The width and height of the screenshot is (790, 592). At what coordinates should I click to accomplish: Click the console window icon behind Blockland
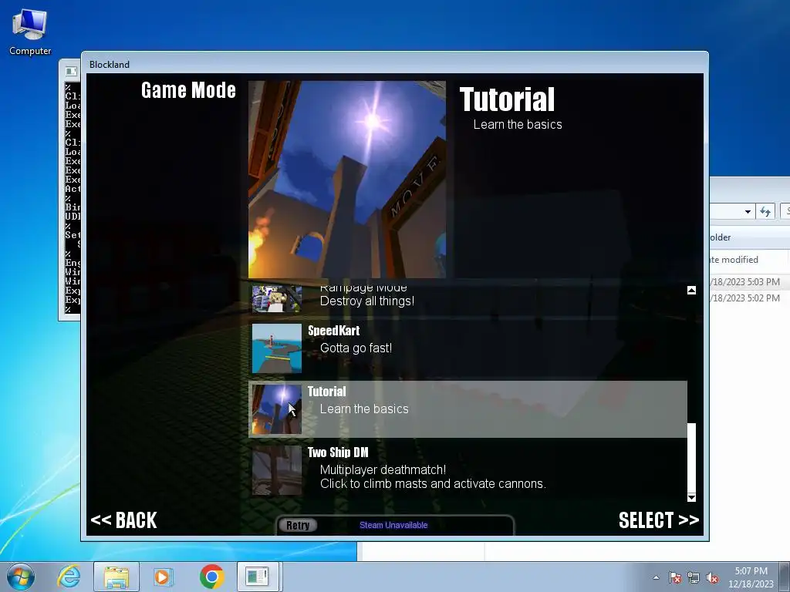[71, 71]
